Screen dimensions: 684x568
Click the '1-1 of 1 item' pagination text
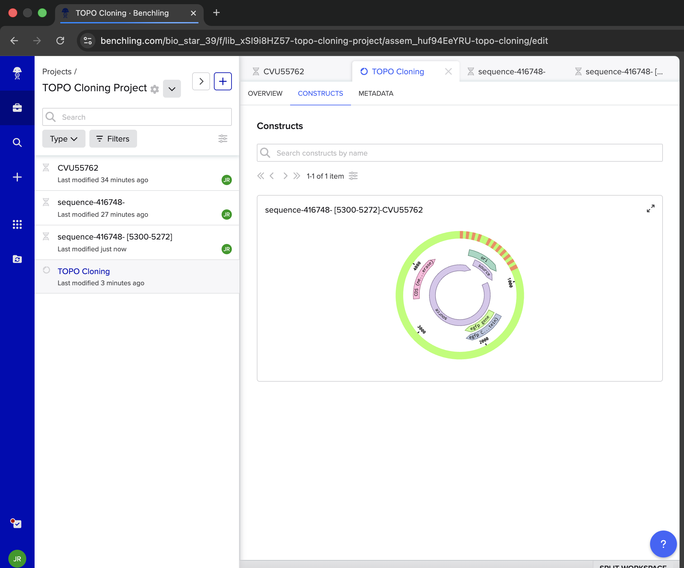325,176
